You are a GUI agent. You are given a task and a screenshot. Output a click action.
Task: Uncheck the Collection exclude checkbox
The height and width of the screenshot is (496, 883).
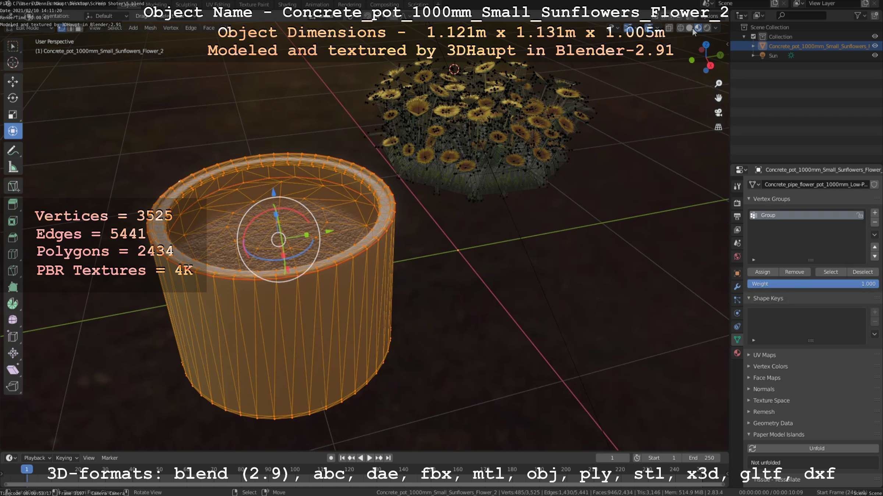point(753,36)
